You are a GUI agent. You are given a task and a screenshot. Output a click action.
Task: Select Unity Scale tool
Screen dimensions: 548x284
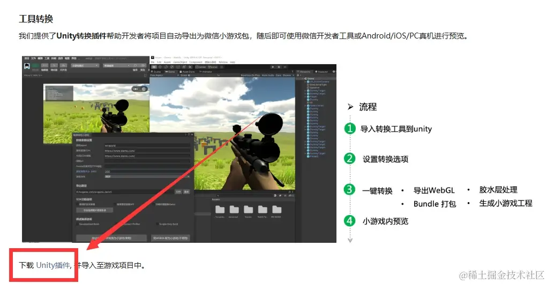point(172,67)
